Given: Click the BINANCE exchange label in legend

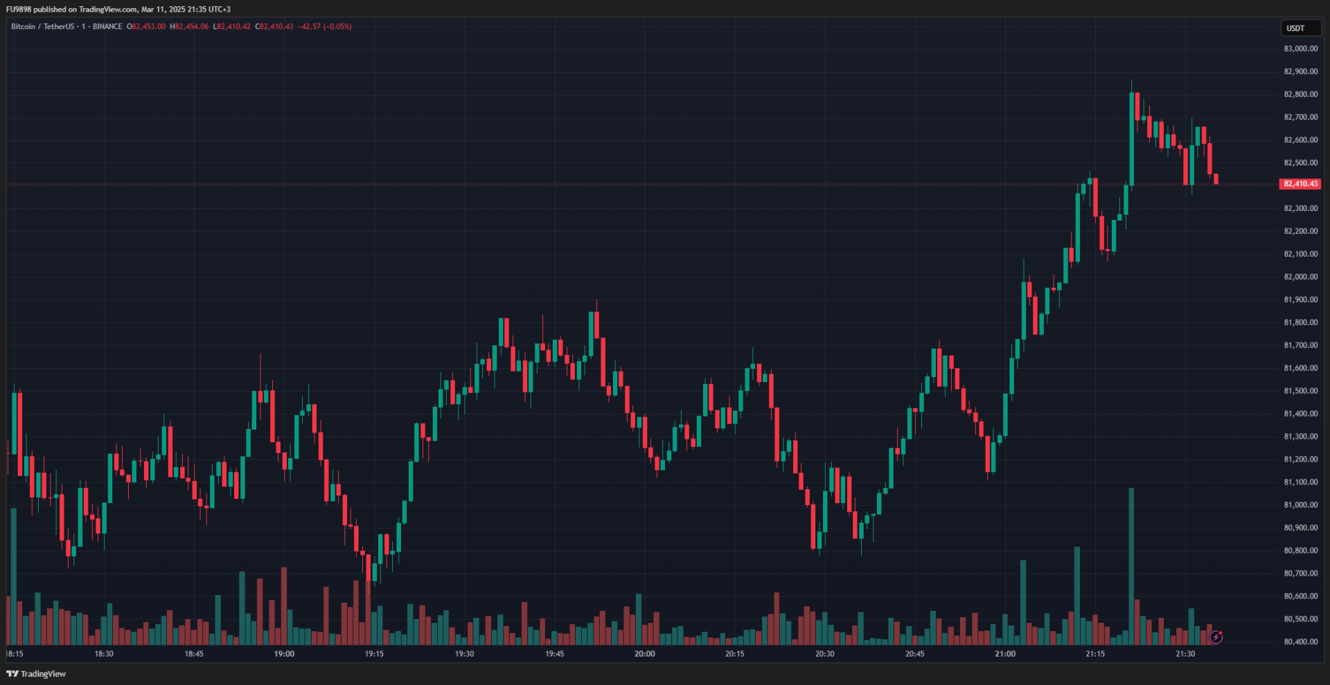Looking at the screenshot, I should point(107,26).
